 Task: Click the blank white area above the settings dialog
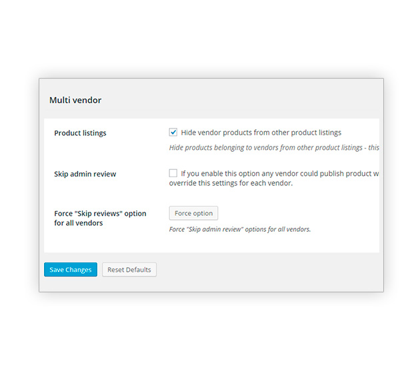click(x=200, y=38)
